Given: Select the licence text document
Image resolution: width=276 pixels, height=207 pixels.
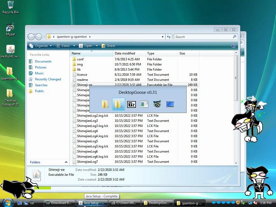Looking at the screenshot, I should 136,74.
